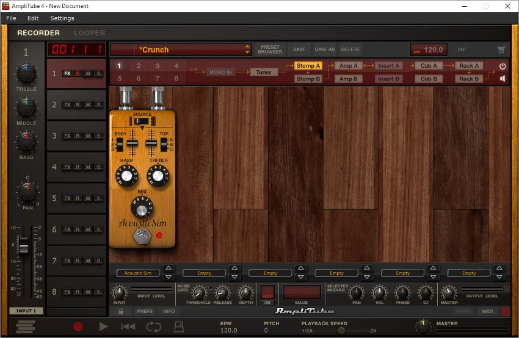Mute track 2 with M button
The width and height of the screenshot is (519, 338).
88,104
